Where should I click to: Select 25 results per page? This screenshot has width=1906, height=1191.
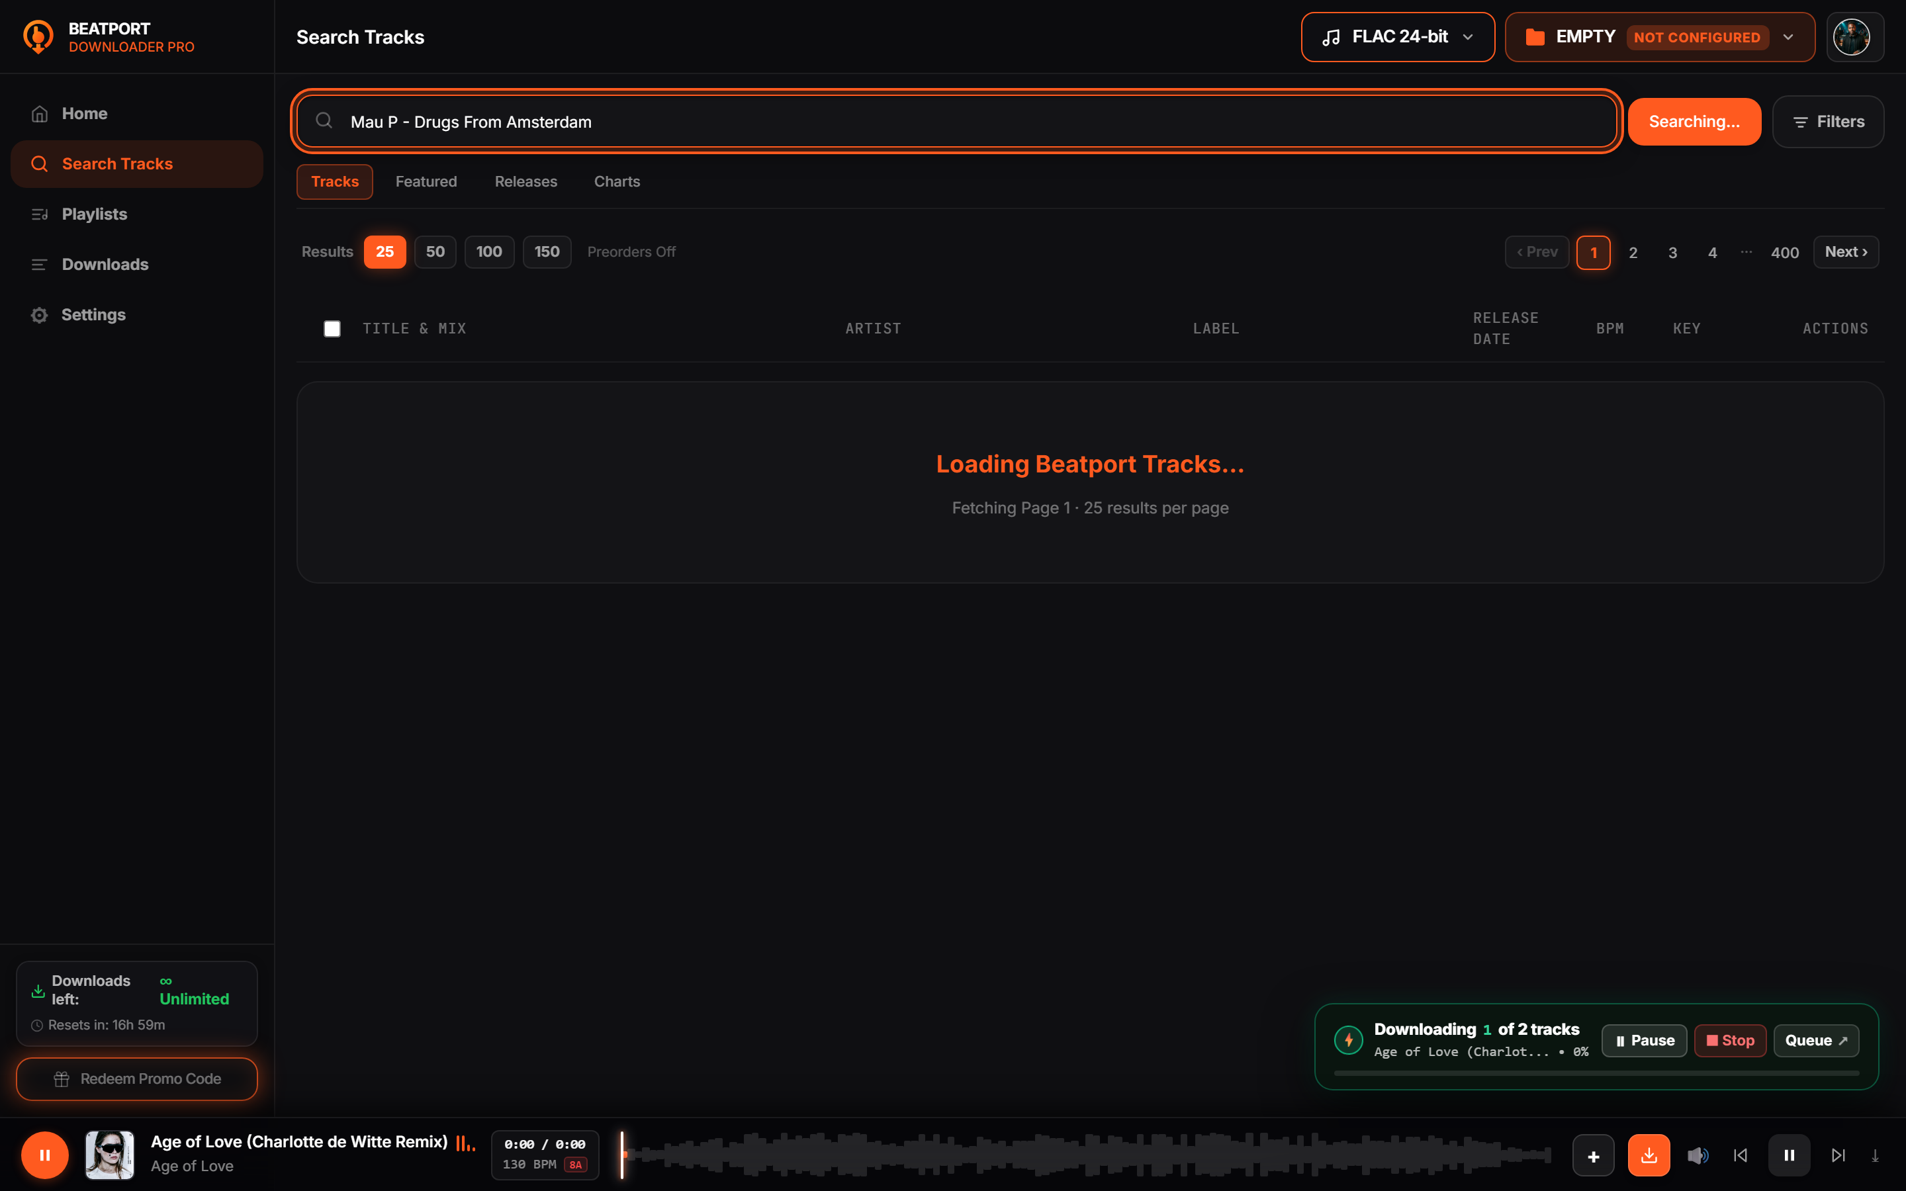(385, 252)
